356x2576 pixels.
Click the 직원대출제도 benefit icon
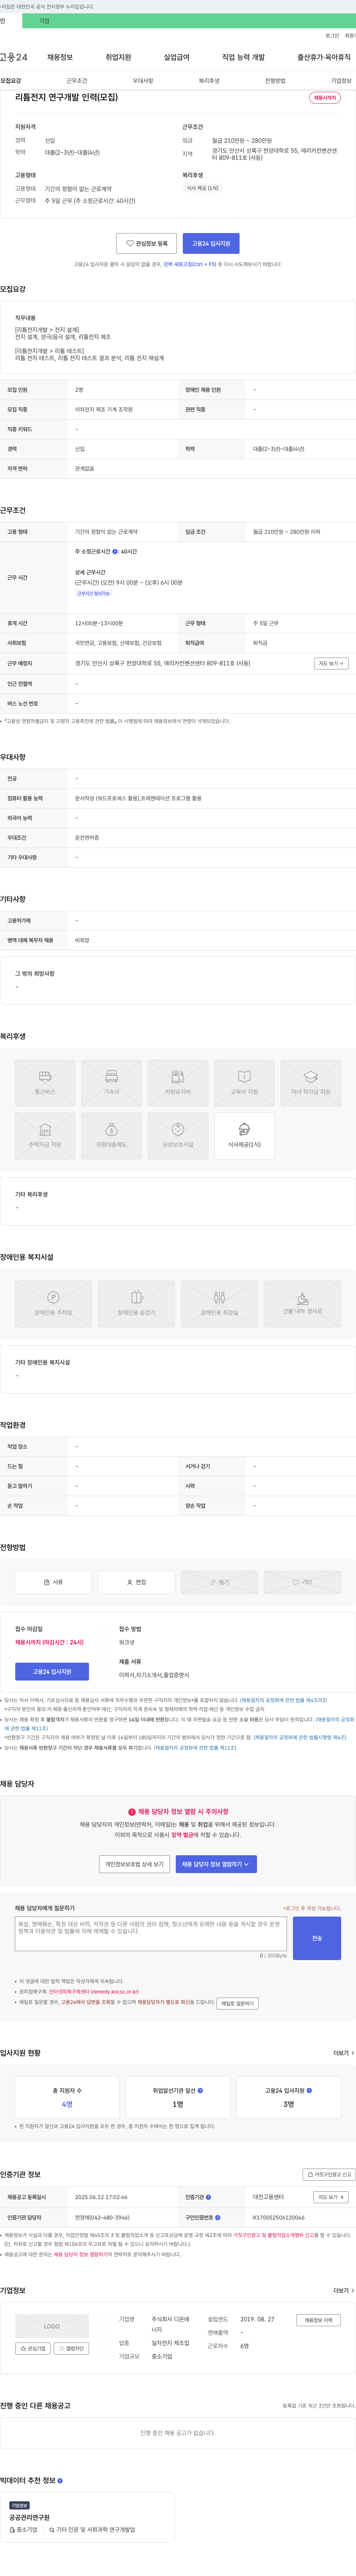(x=112, y=1136)
